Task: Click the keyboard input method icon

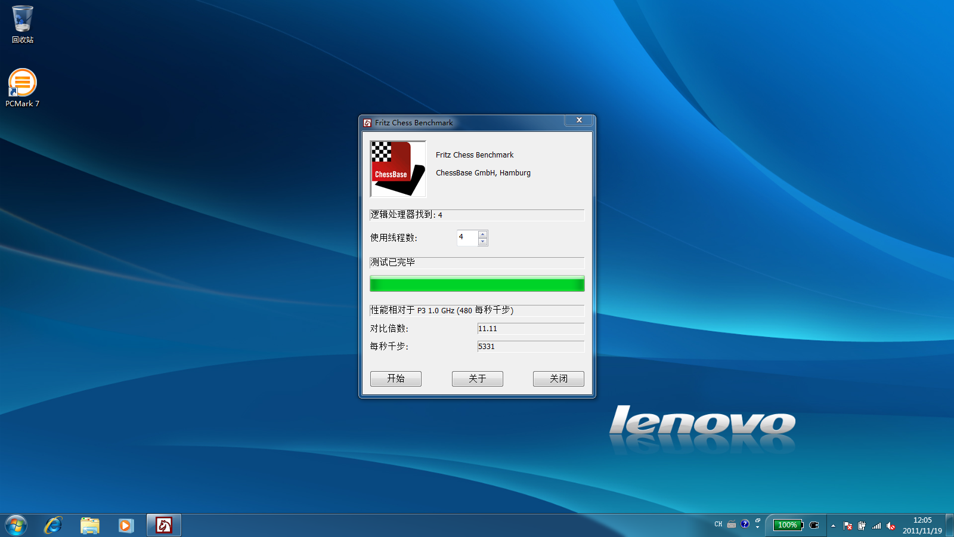Action: point(732,524)
